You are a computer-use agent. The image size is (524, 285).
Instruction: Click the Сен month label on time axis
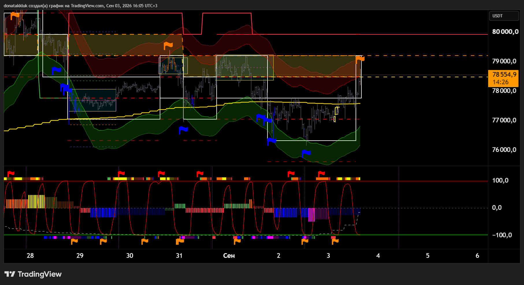pyautogui.click(x=229, y=255)
